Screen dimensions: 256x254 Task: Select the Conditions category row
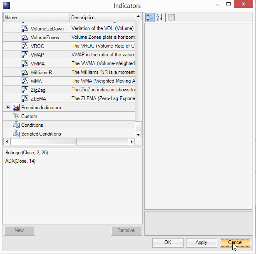[x=69, y=125]
